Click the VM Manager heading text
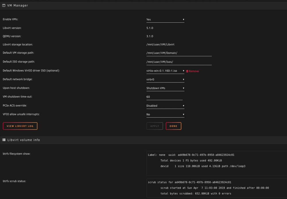Screen dimensions: 287x199 (18, 5)
